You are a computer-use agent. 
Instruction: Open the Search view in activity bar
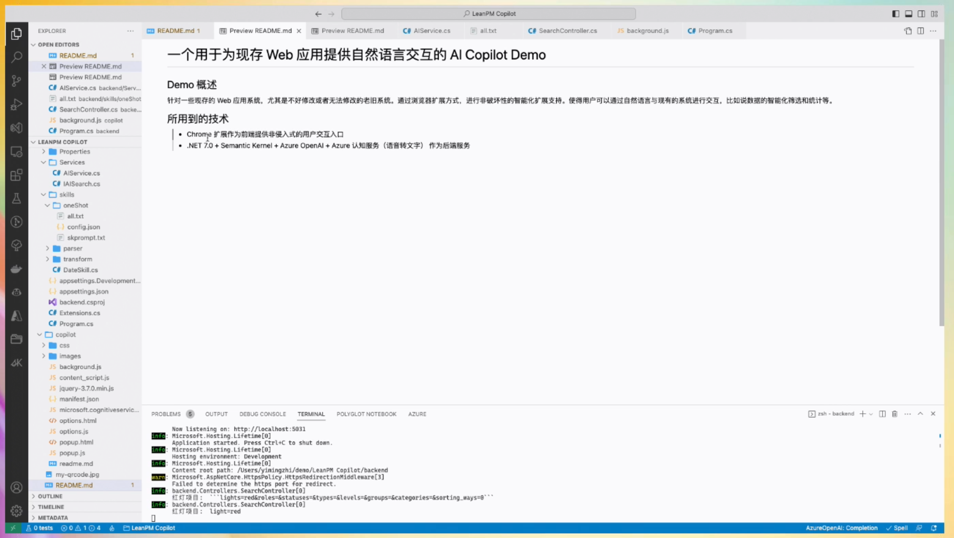pos(16,57)
